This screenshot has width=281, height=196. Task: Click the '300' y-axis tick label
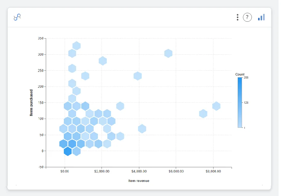pos(41,54)
